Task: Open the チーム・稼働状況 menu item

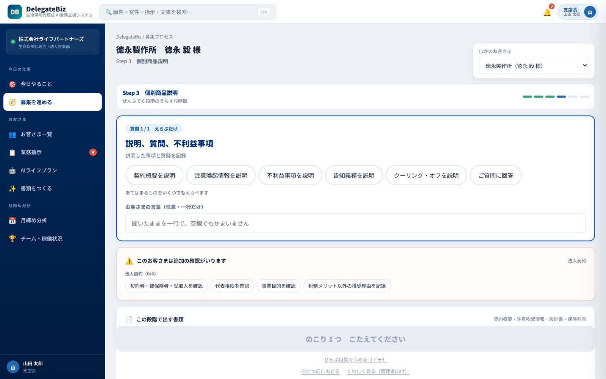Action: (53, 239)
